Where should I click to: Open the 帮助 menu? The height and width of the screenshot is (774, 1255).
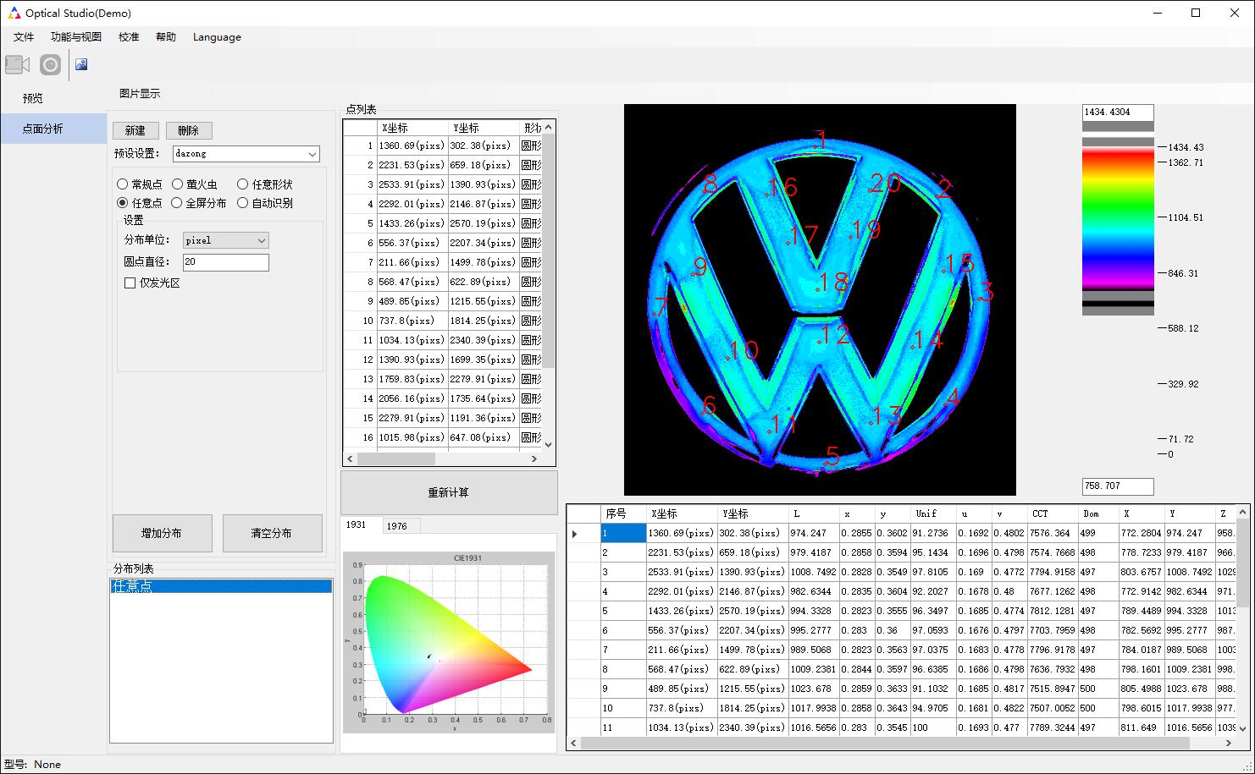[x=166, y=37]
